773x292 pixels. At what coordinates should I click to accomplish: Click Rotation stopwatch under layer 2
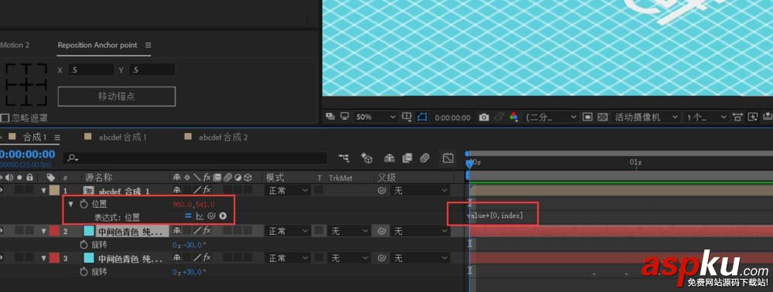[83, 244]
